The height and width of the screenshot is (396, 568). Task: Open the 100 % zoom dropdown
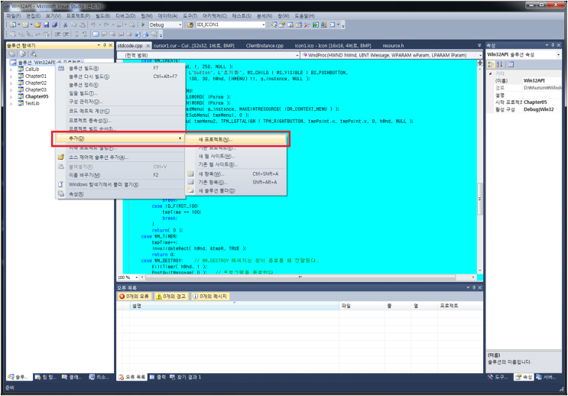coord(137,278)
